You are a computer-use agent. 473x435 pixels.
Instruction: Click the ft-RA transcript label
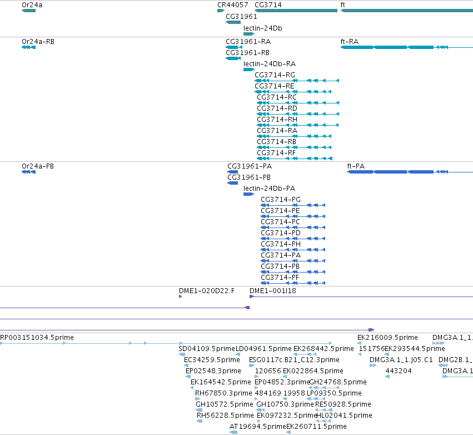(350, 42)
